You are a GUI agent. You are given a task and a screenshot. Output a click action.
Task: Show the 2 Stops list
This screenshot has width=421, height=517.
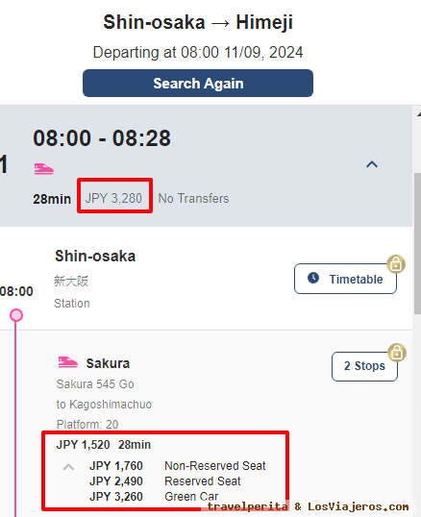364,366
